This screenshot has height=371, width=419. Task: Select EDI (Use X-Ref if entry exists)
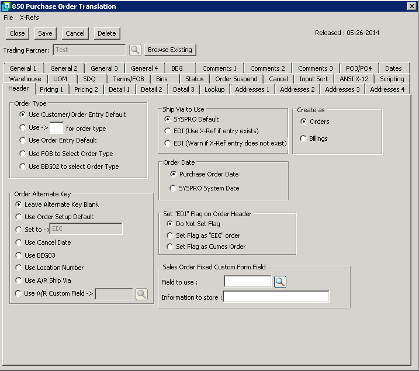pyautogui.click(x=168, y=131)
